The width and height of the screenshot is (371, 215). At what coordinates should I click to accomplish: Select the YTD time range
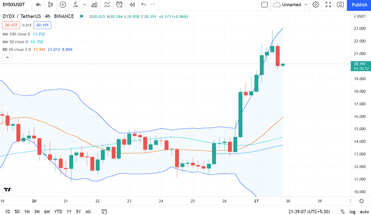(58, 212)
